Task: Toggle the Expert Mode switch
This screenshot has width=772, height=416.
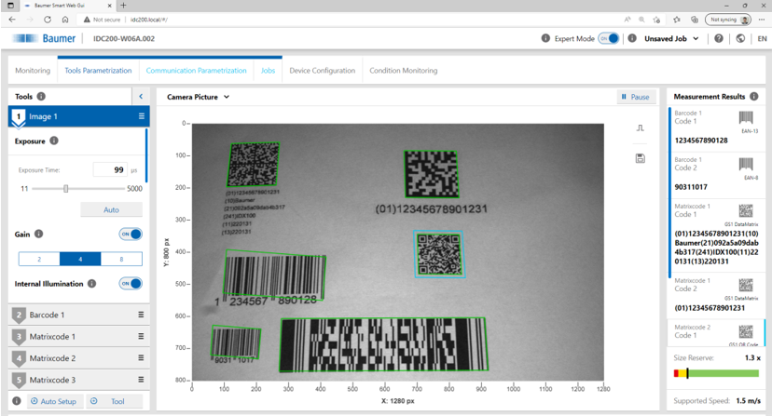Action: 609,38
